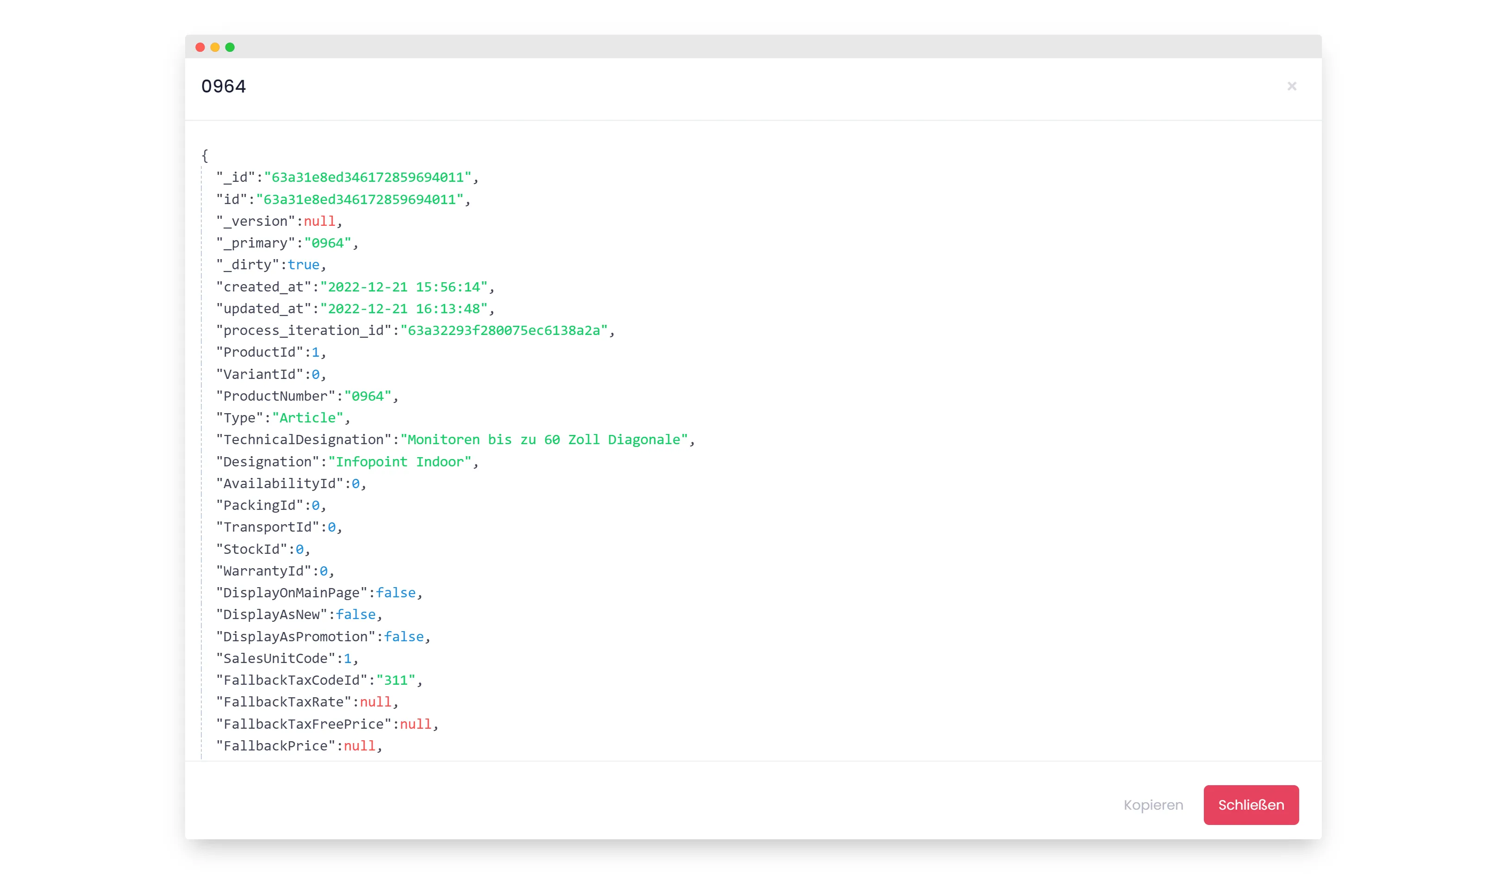Select the "ProductNumber" value "0964"
This screenshot has width=1507, height=874.
coord(368,396)
